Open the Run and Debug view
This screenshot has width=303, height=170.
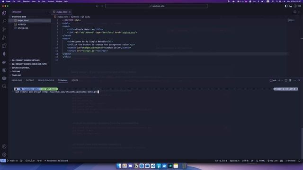[x=4, y=38]
